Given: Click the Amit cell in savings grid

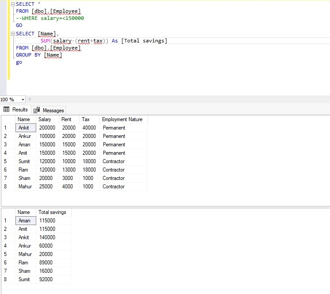Looking at the screenshot, I should pos(26,229).
